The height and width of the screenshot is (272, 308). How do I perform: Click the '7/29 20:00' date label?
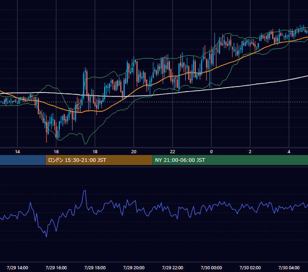coord(134,267)
